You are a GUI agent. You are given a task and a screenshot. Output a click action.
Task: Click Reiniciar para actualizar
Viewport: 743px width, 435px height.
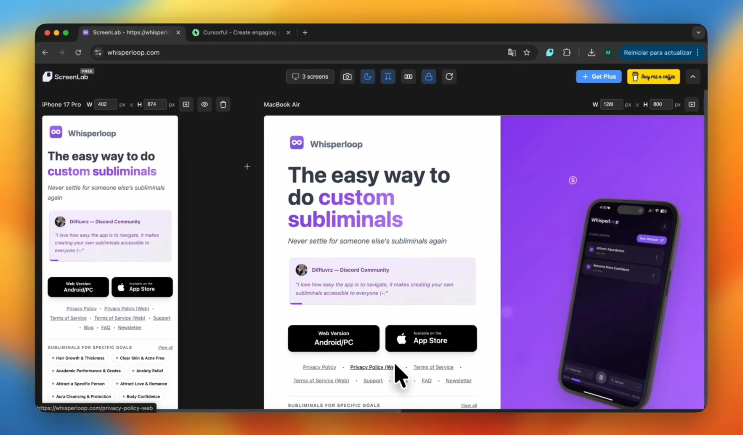(657, 53)
